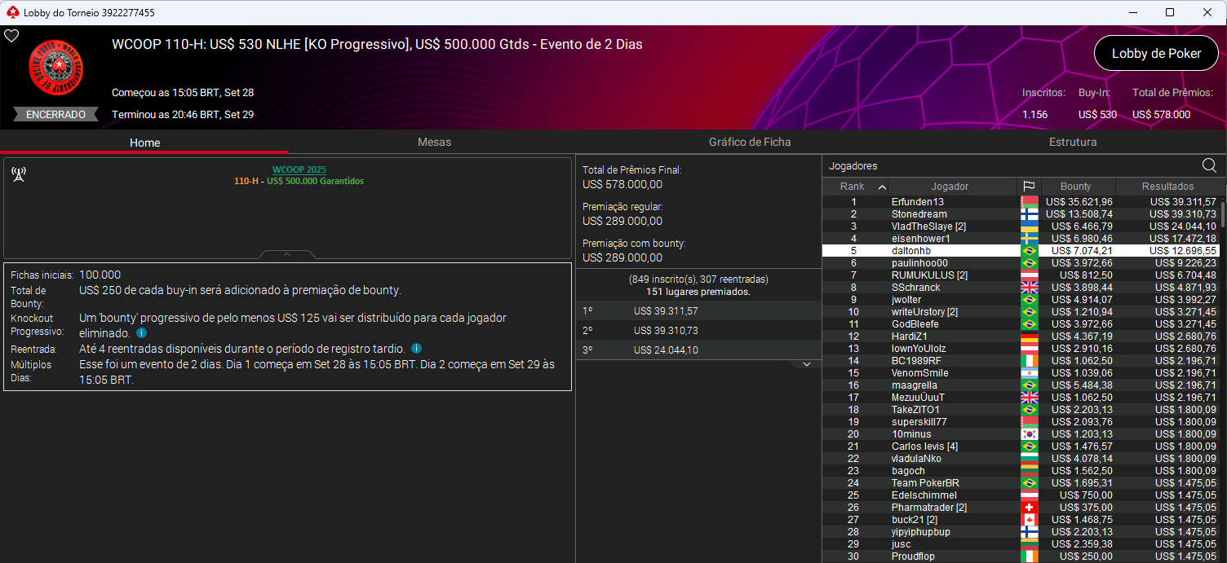
Task: Click the info icon beside Knockout Progressivo
Action: [142, 333]
